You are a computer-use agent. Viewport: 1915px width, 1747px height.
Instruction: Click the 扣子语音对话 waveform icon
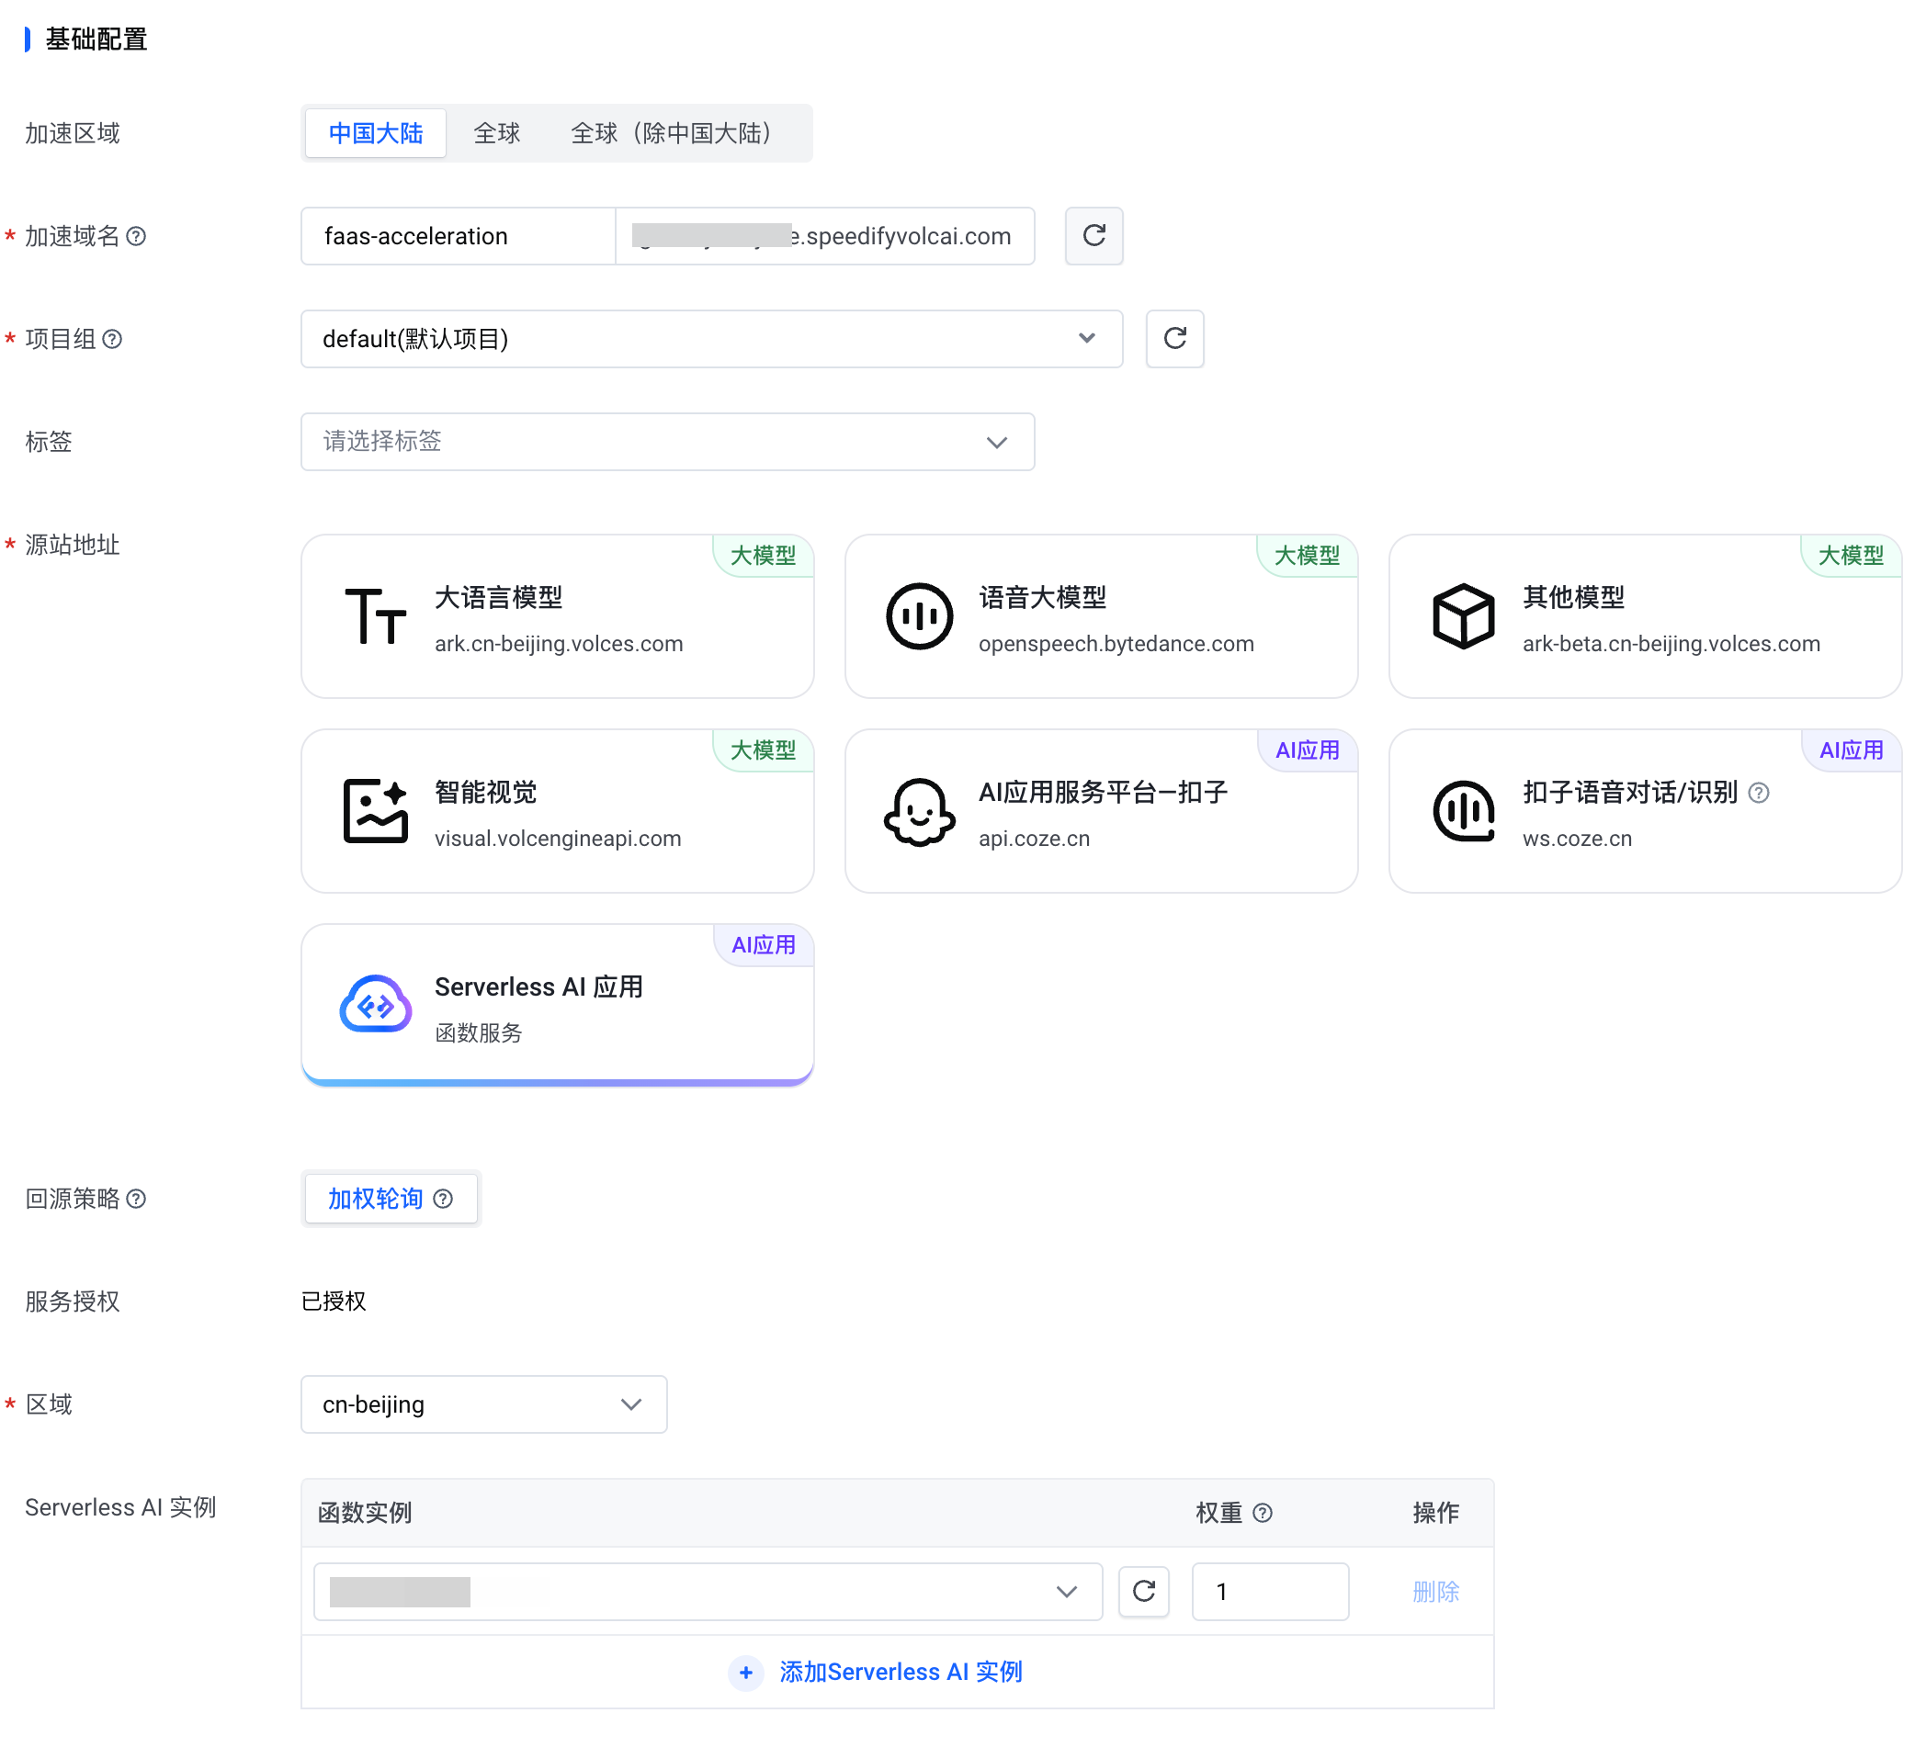(x=1464, y=811)
